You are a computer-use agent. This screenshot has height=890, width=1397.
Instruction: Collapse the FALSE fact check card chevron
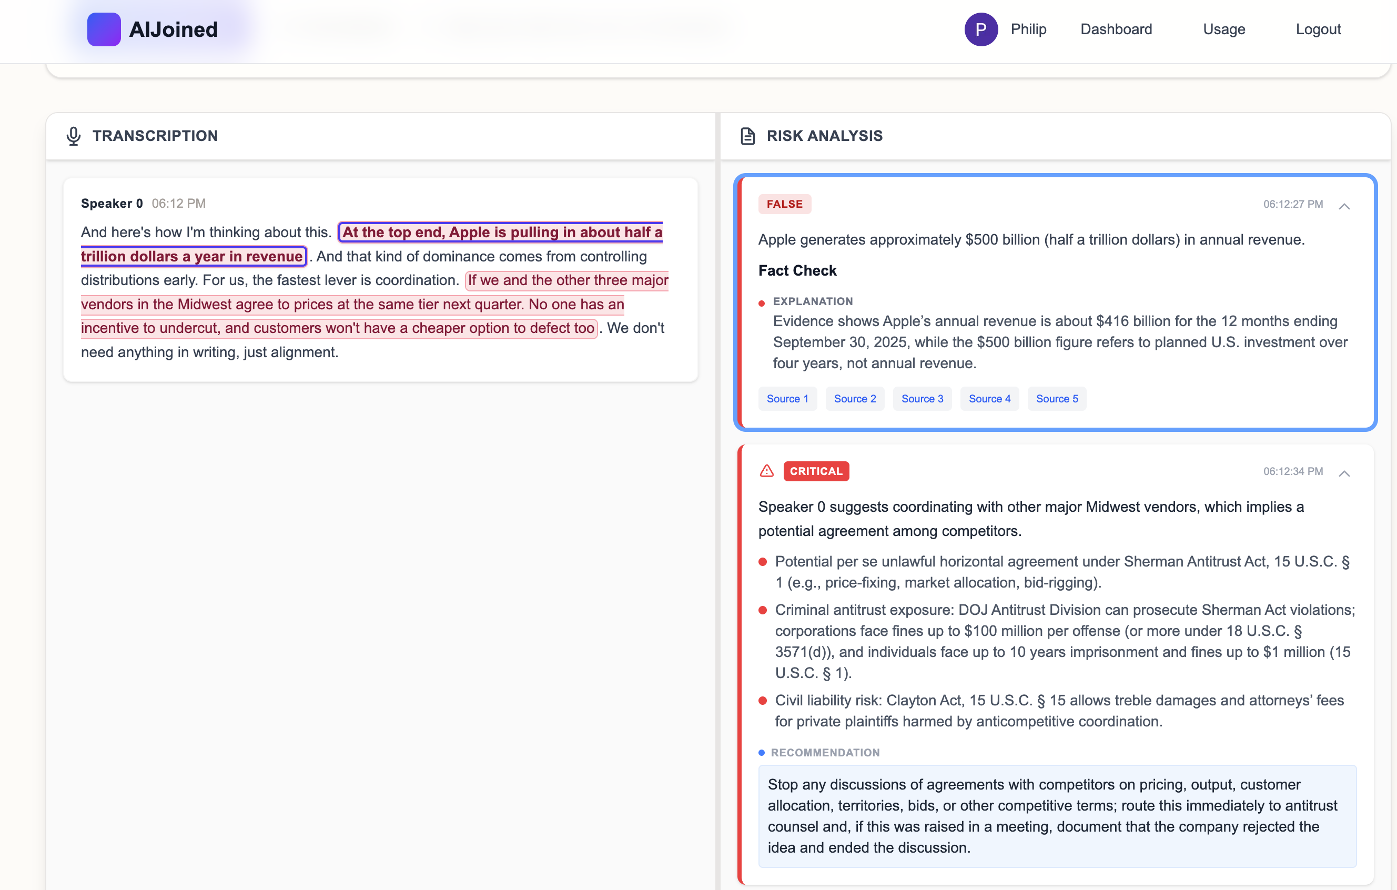click(1344, 206)
